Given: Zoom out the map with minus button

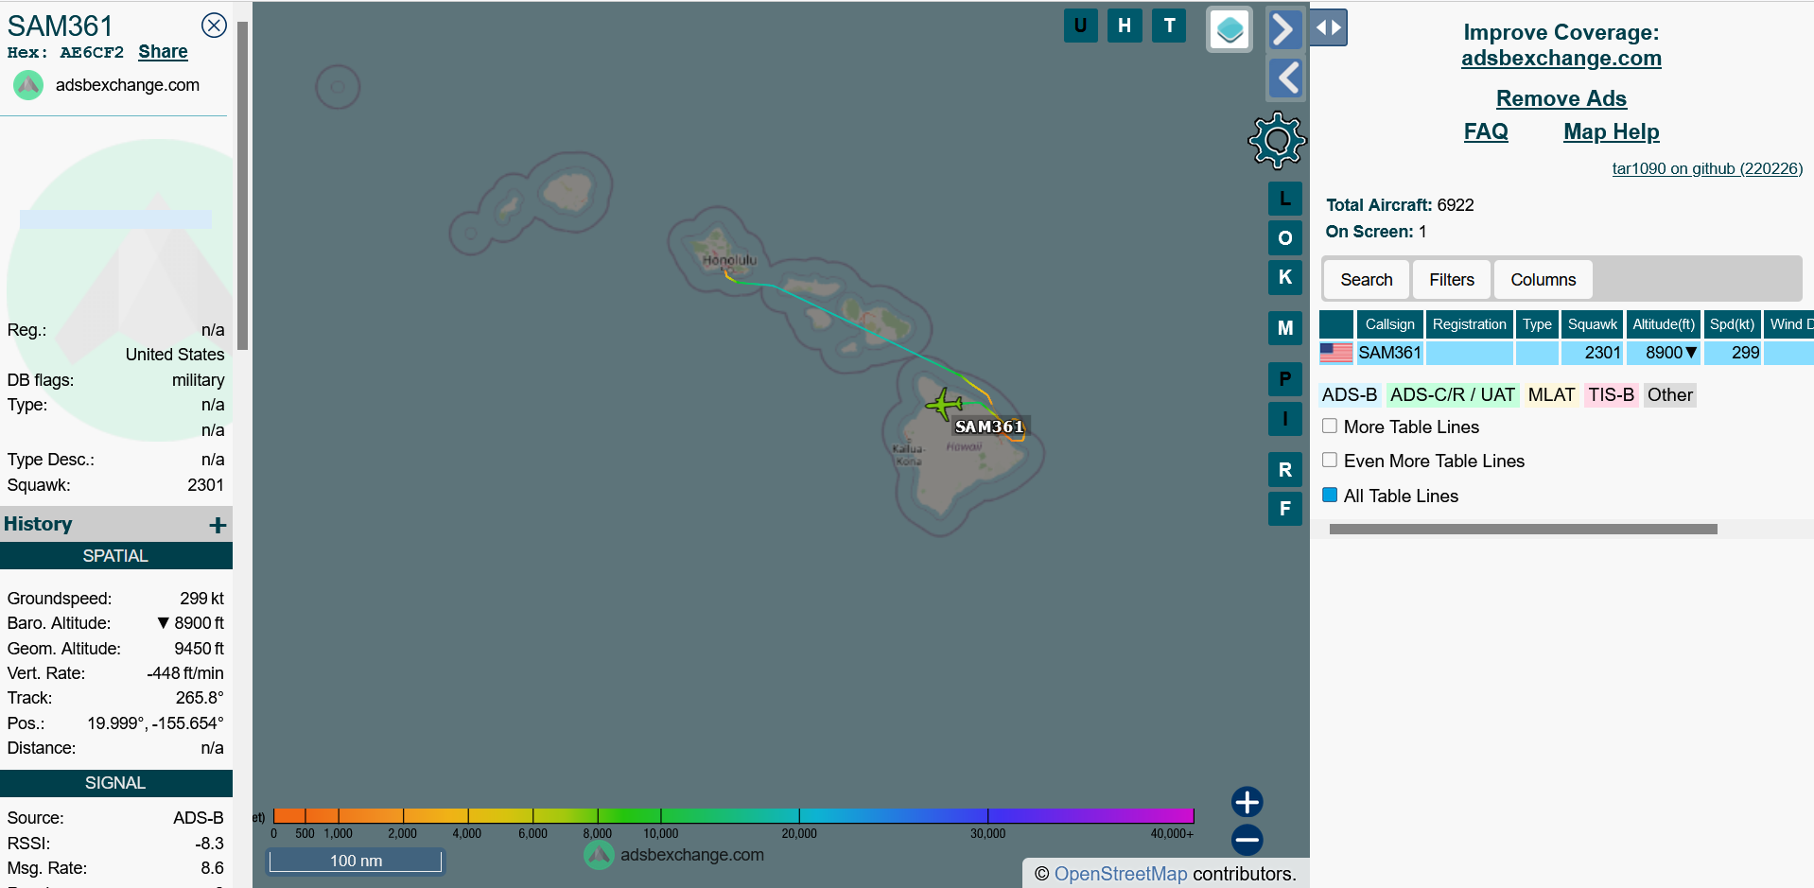Looking at the screenshot, I should click(x=1247, y=840).
